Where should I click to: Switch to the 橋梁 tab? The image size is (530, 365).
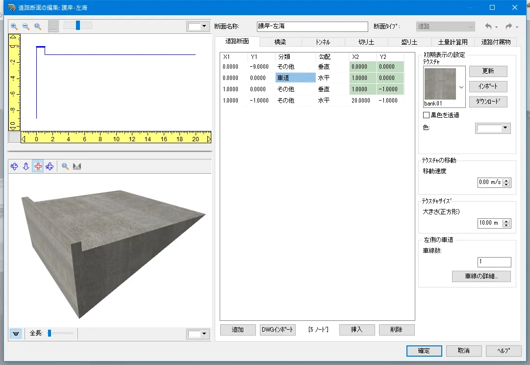pos(280,42)
